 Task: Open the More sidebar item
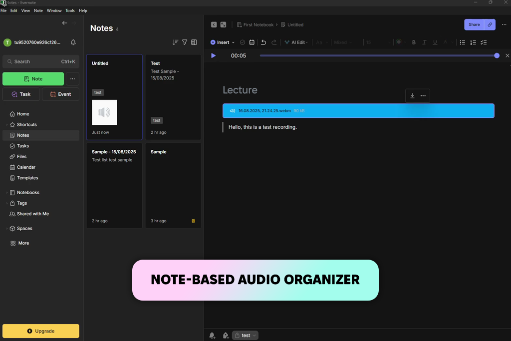(41, 243)
